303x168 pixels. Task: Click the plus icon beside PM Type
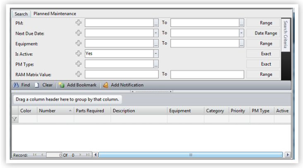click(79, 64)
